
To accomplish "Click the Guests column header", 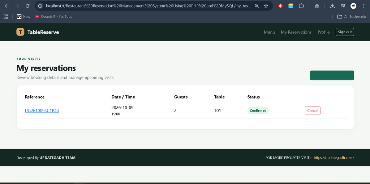I will [x=181, y=97].
